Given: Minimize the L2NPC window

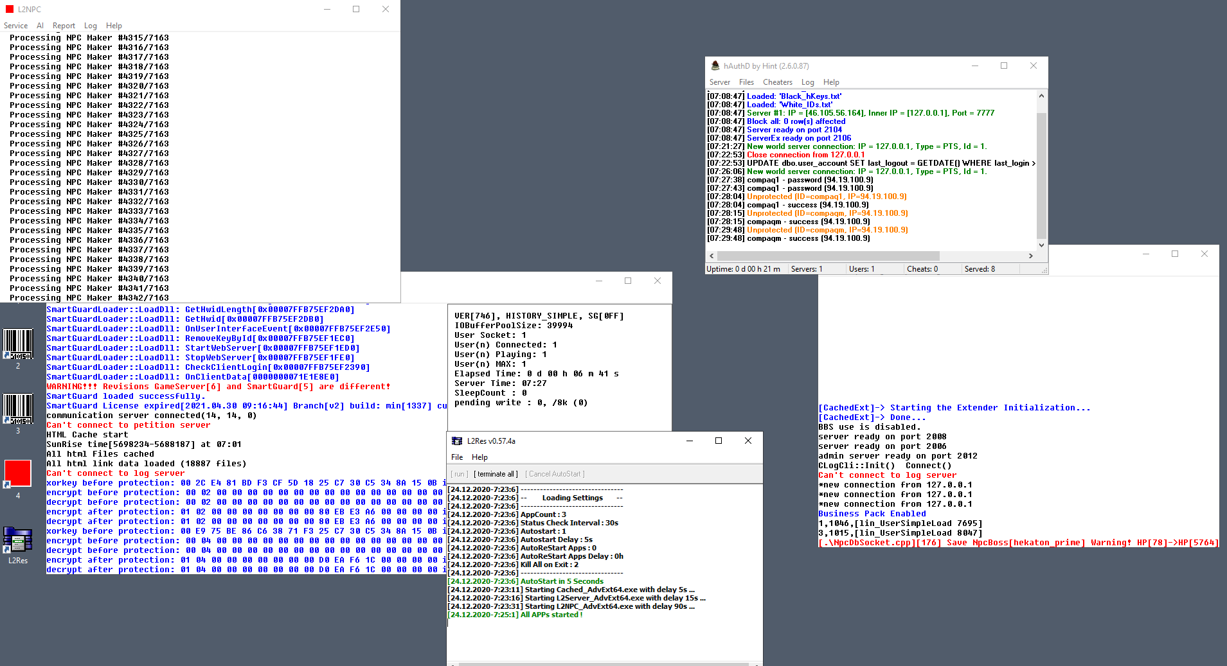Looking at the screenshot, I should pos(327,9).
